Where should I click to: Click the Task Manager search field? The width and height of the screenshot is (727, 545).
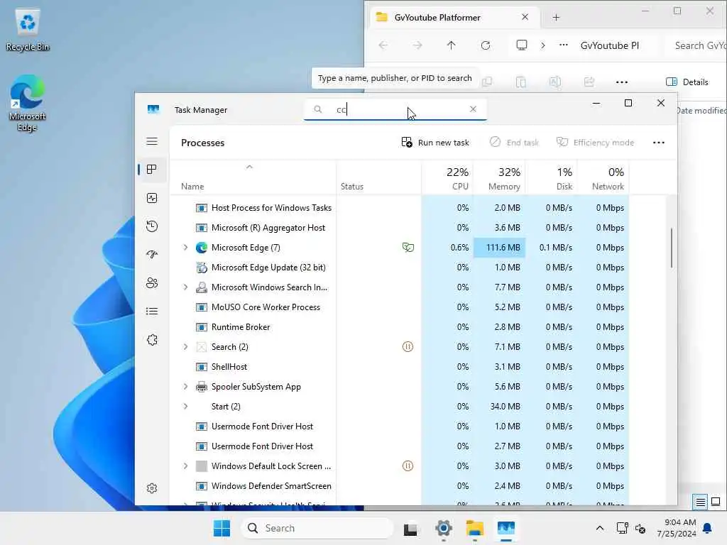pos(395,109)
